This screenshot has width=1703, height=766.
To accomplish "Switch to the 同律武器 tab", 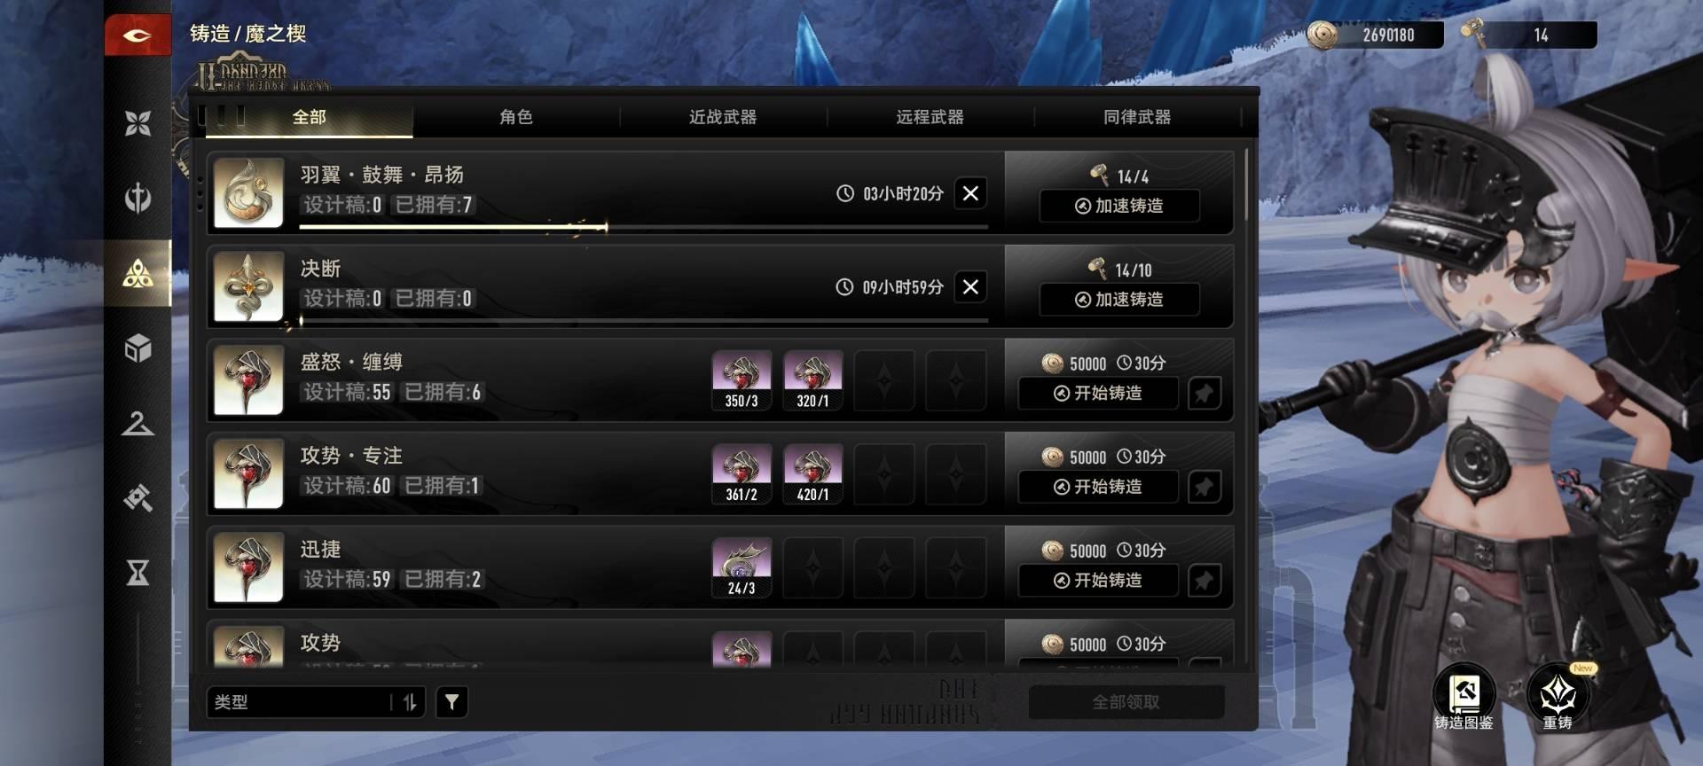I will 1137,117.
